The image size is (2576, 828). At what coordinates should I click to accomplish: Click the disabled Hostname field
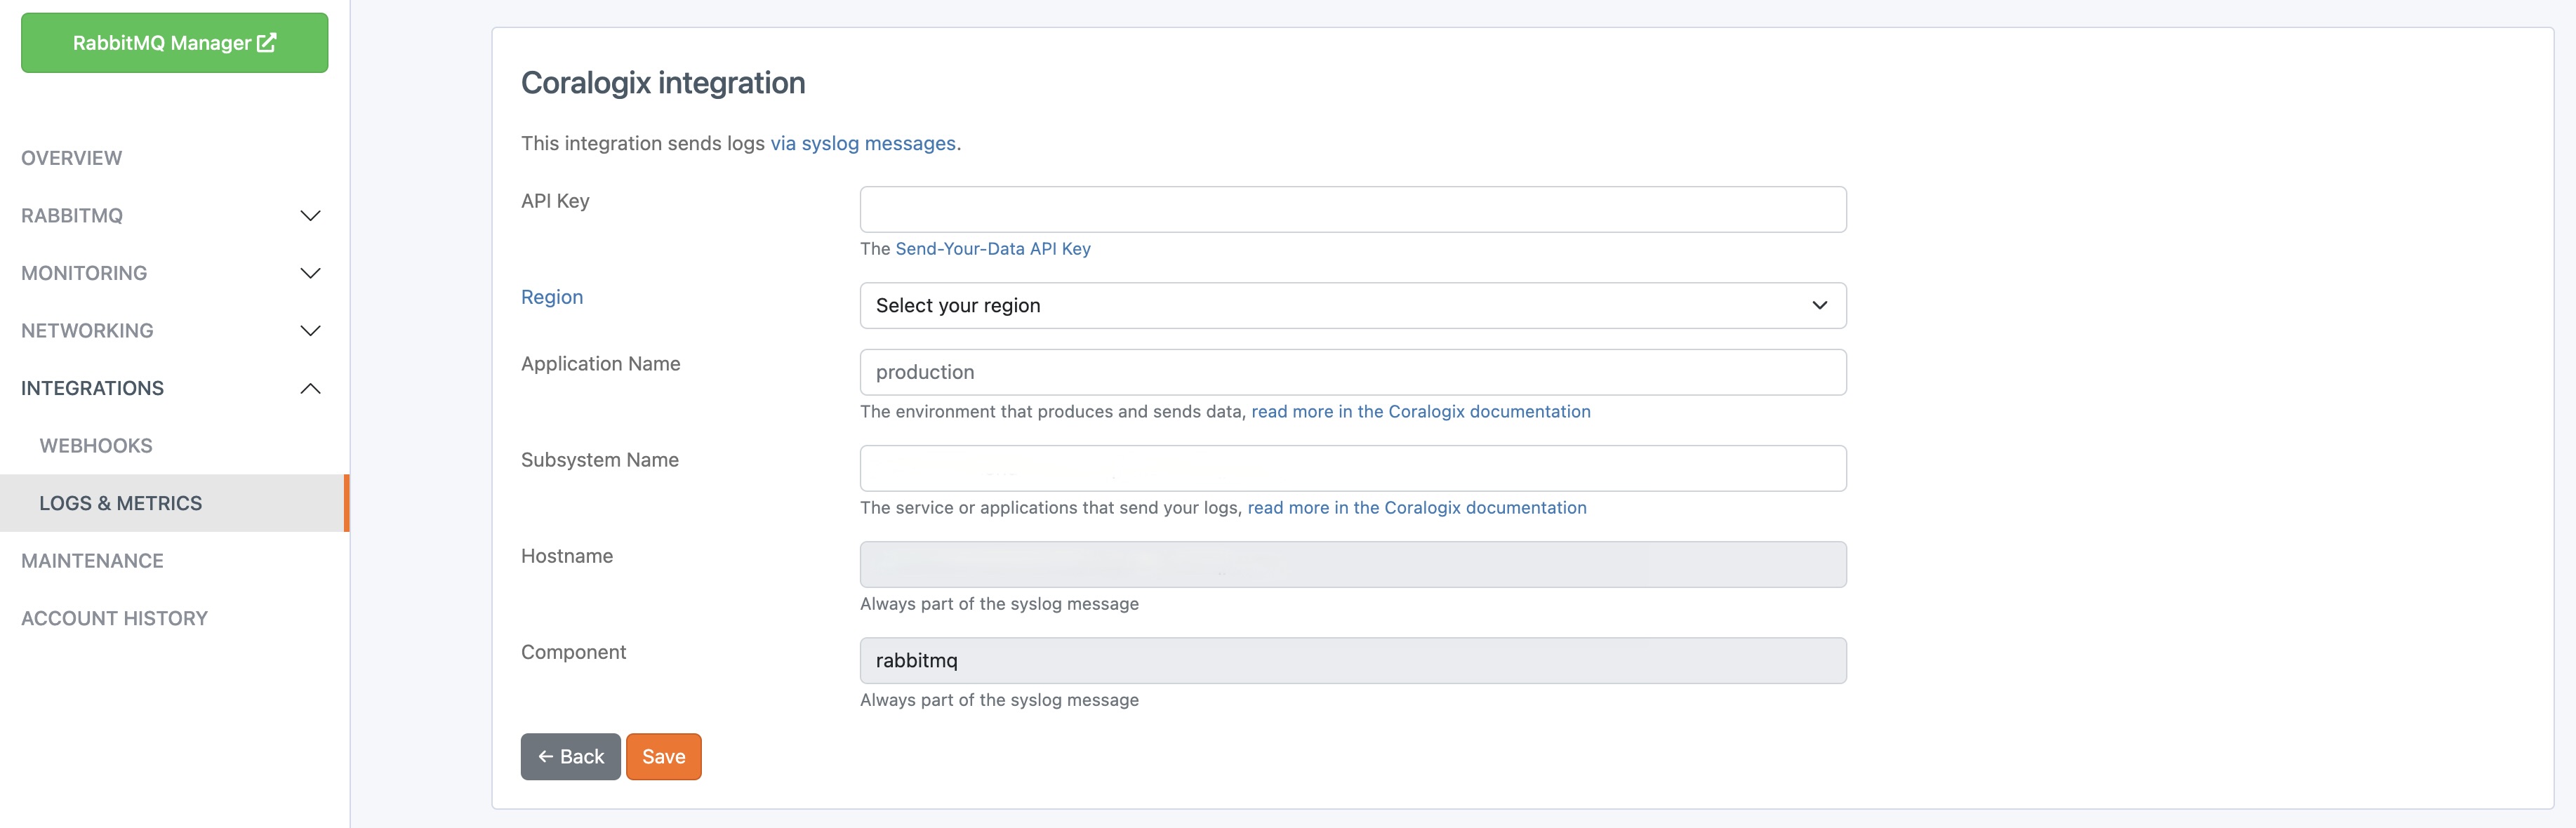click(1353, 564)
